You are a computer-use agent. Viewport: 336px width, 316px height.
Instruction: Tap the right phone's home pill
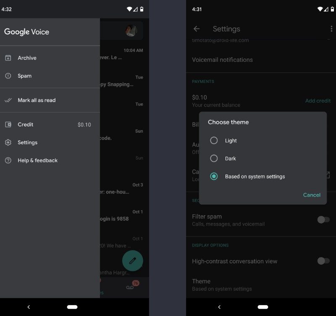tap(263, 307)
